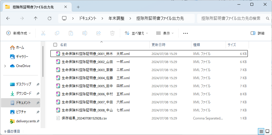Click the Share icon in toolbar

(x=99, y=33)
